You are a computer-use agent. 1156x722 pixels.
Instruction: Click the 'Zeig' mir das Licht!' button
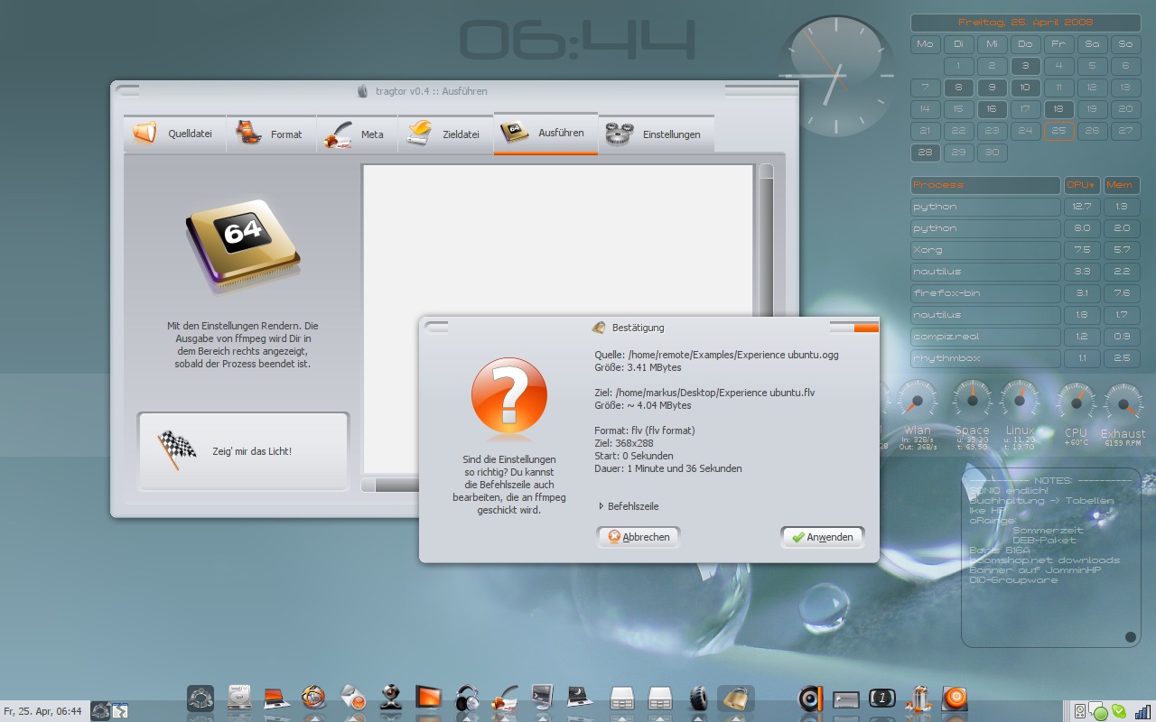pos(243,451)
